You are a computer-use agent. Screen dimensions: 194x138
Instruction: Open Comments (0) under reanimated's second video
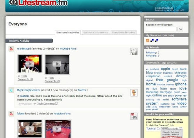(52, 81)
